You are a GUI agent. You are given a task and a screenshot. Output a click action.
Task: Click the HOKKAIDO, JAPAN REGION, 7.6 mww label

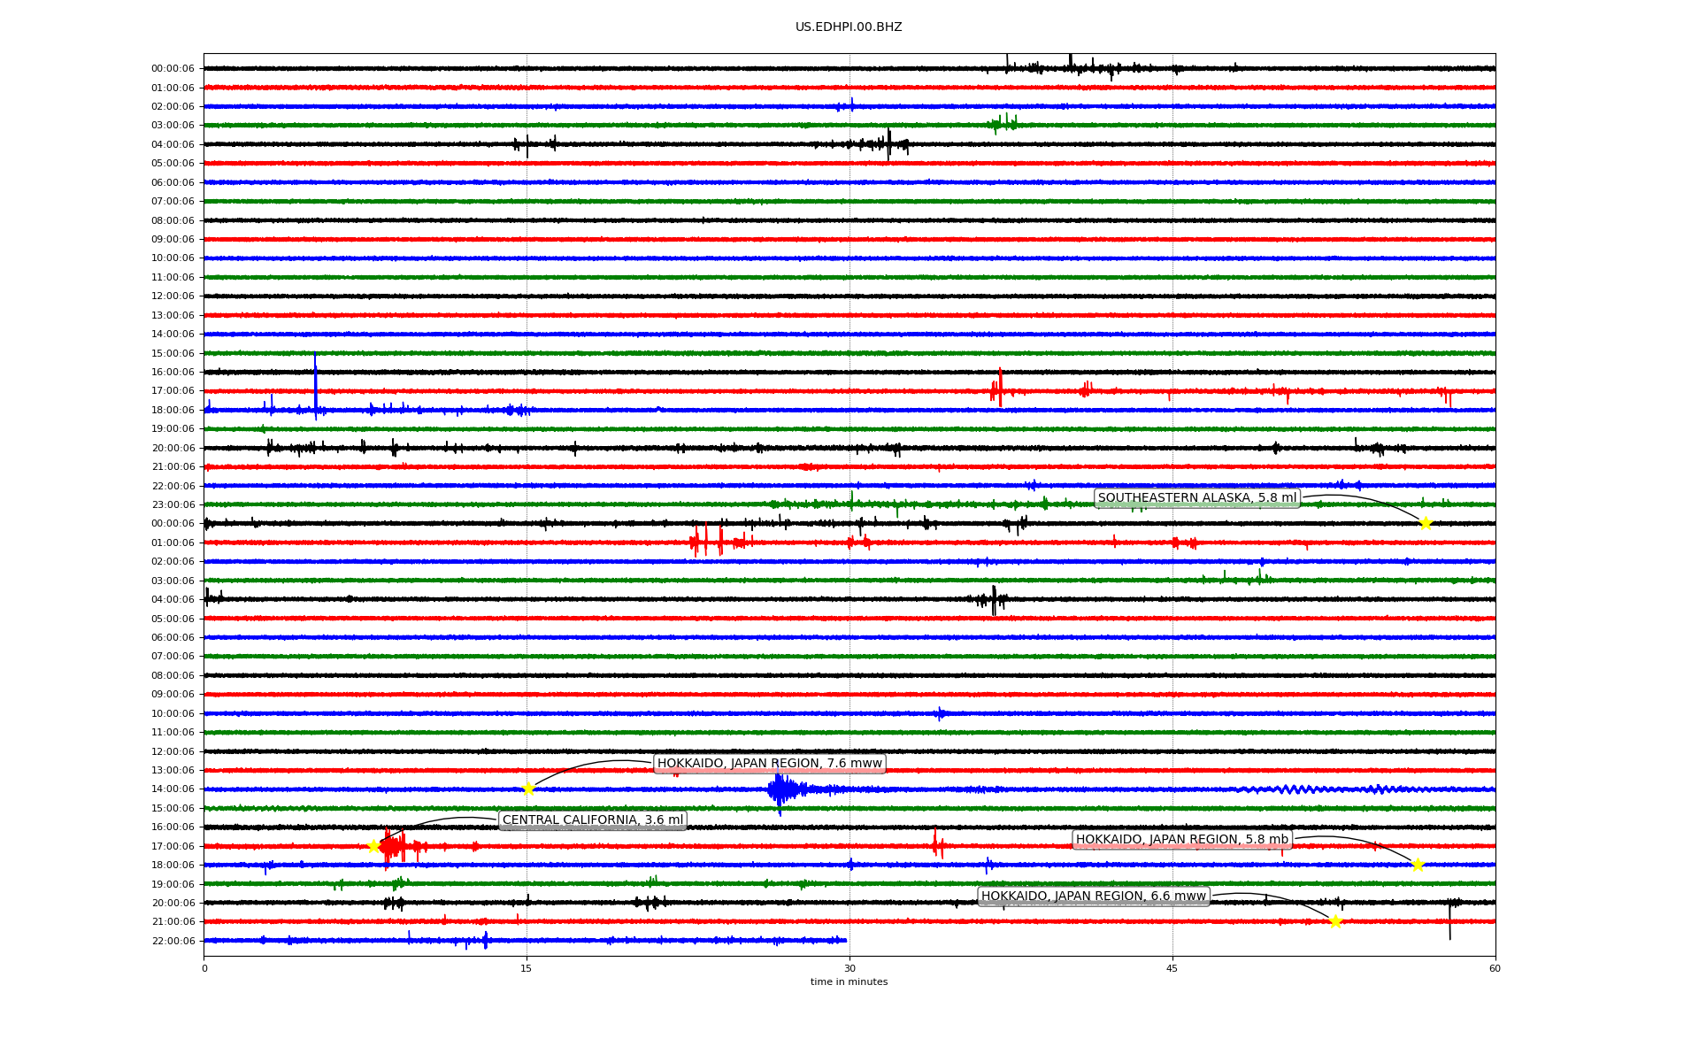[x=769, y=764]
